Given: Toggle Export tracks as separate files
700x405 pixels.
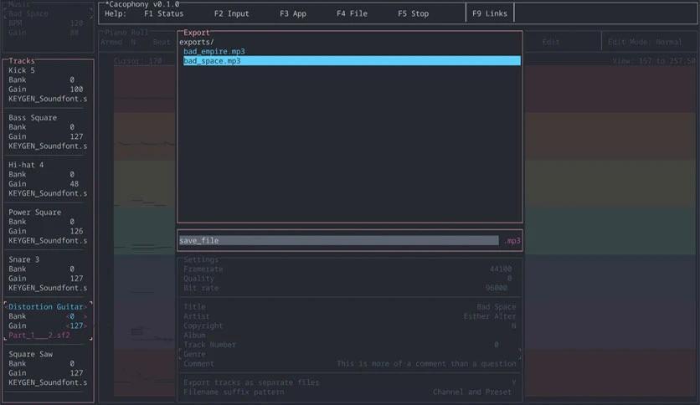Looking at the screenshot, I should [x=349, y=382].
